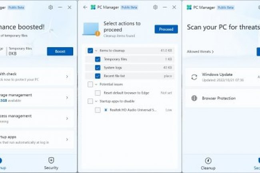Check the Potential issues checkbox
Image resolution: width=260 pixels, height=173 pixels.
tap(90, 84)
